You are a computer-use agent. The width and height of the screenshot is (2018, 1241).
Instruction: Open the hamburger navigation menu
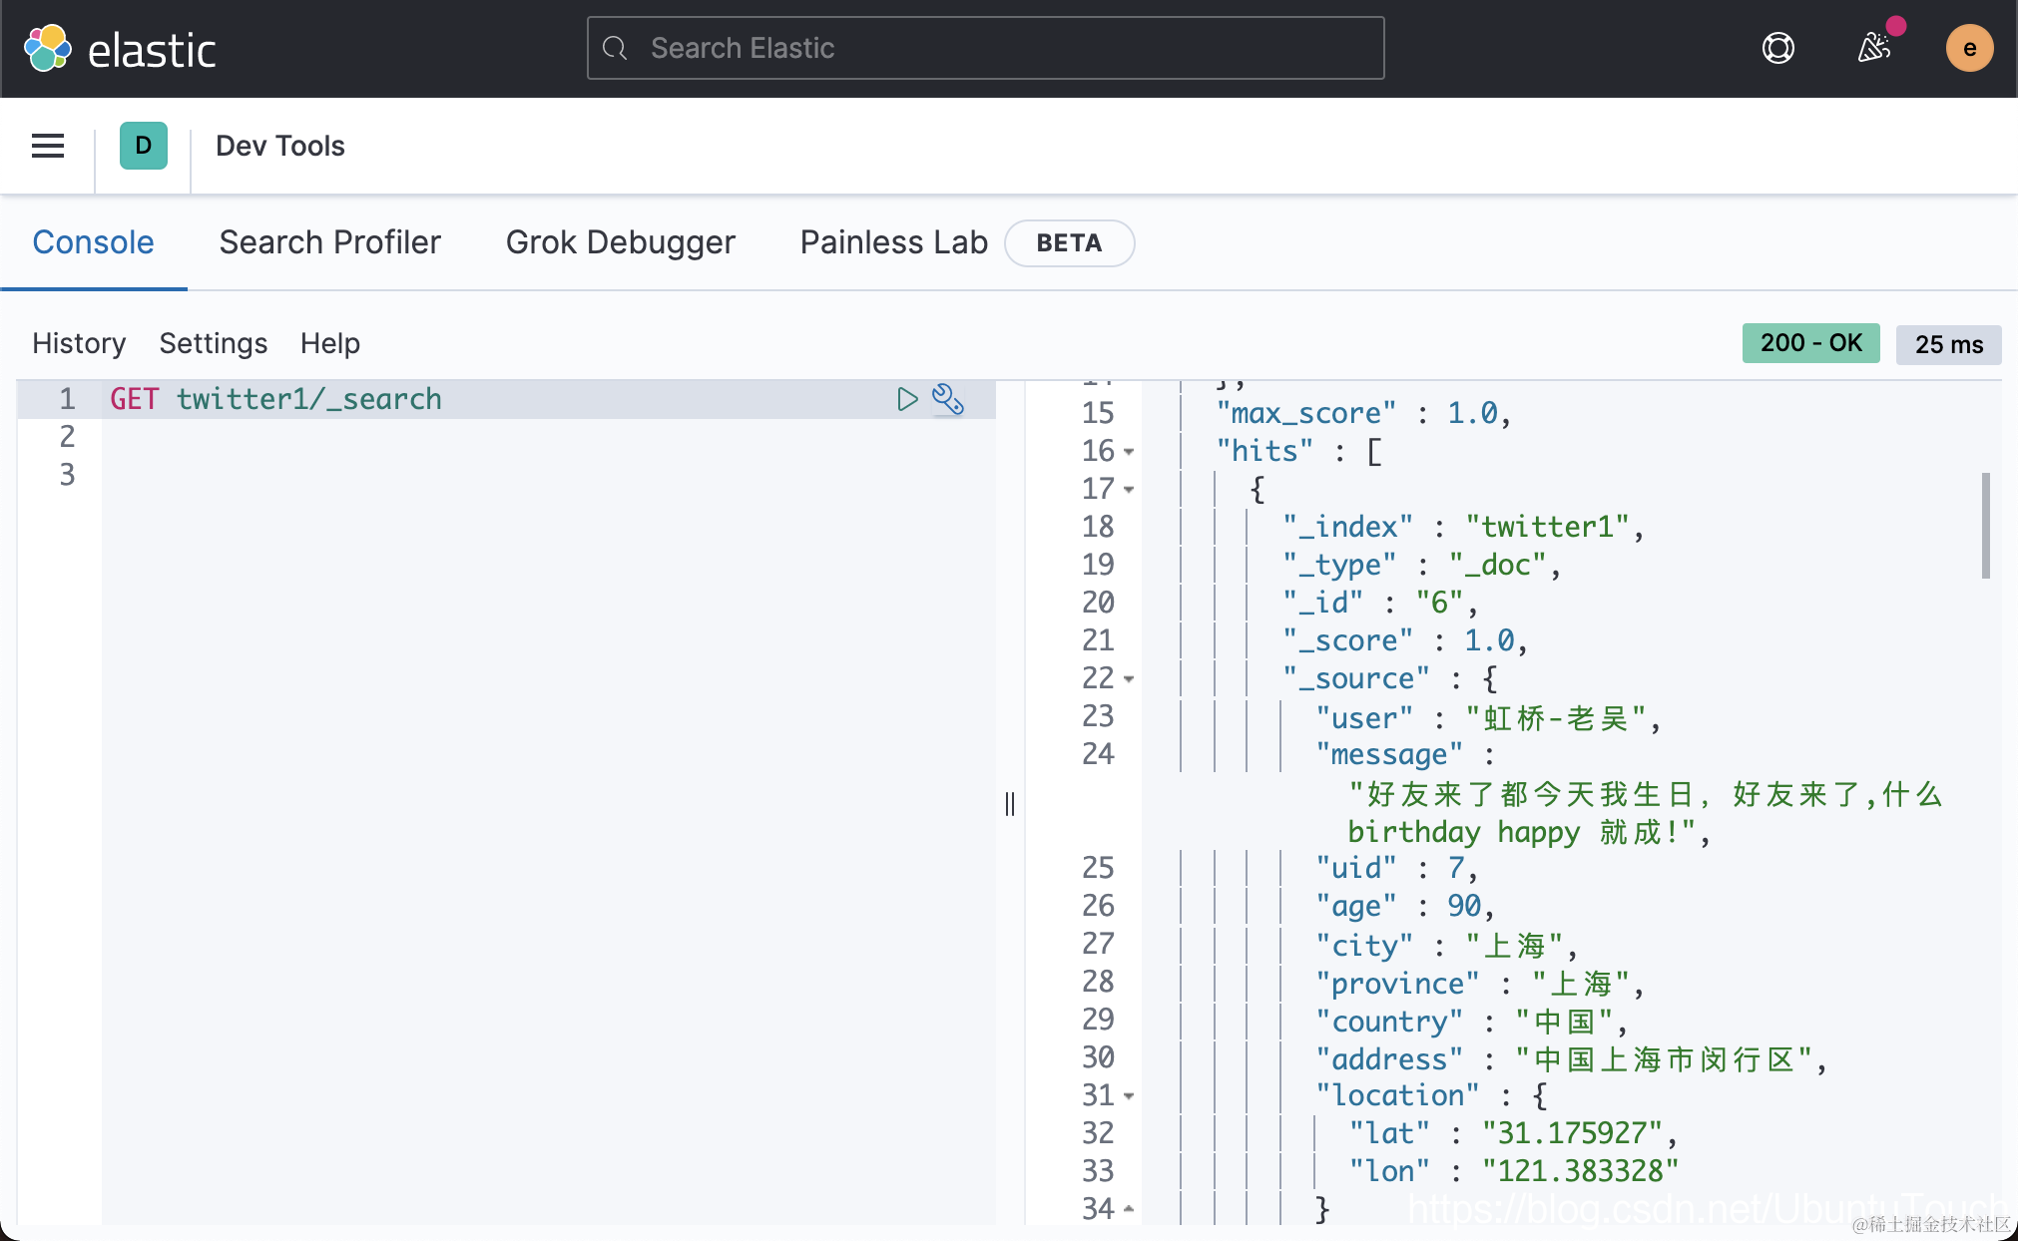click(48, 147)
